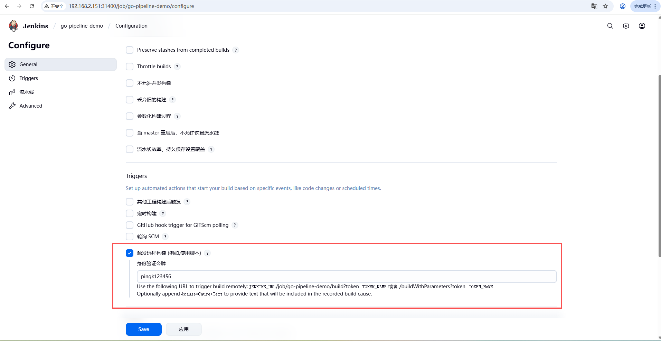Enable Preserve stashes from completed builds
This screenshot has width=661, height=341.
130,50
